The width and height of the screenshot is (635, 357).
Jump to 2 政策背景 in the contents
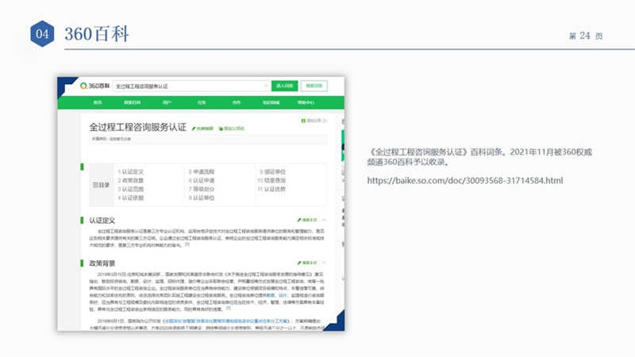click(131, 181)
